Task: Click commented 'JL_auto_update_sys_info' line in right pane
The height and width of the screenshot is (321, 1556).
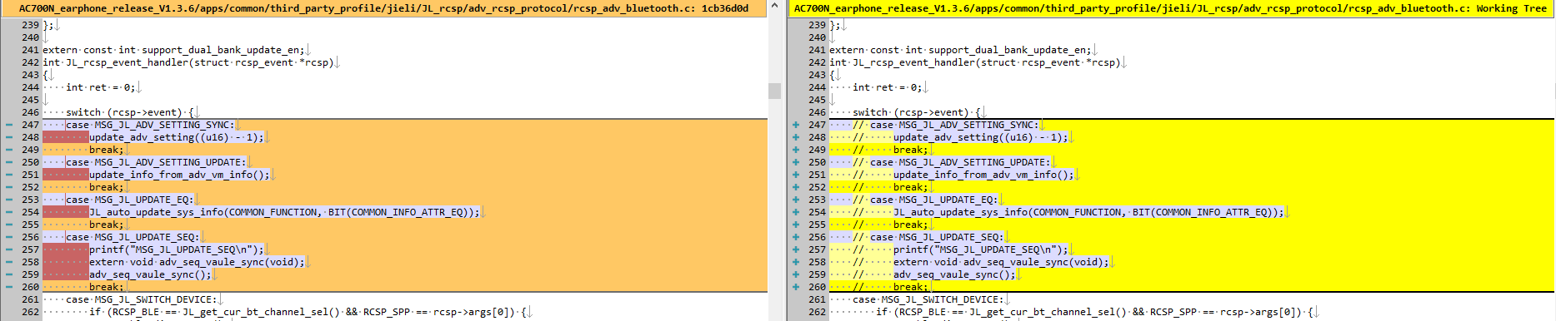Action: click(1088, 212)
